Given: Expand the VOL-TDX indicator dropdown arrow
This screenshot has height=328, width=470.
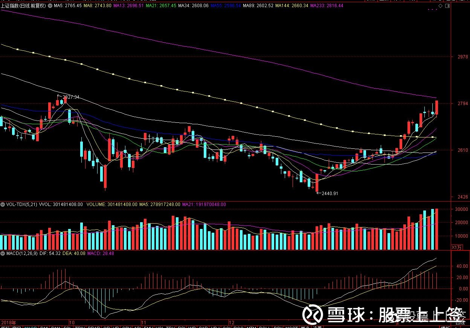Looking at the screenshot, I should [3, 204].
